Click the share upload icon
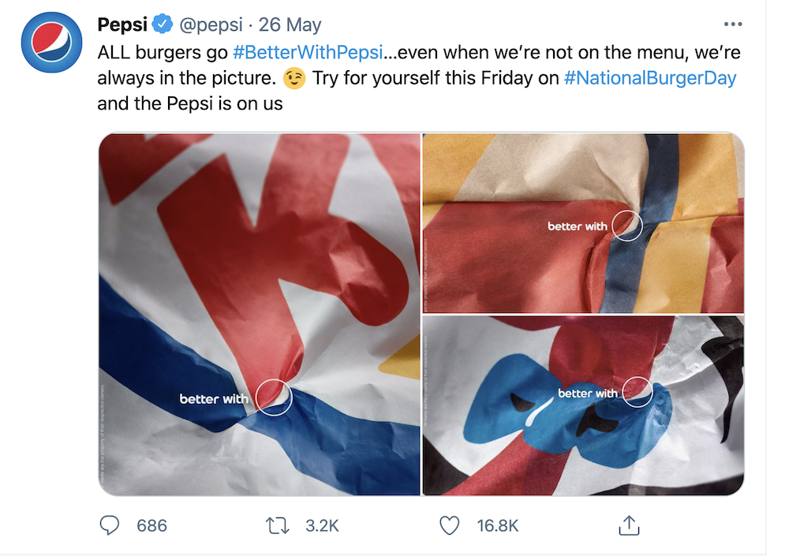 click(x=628, y=525)
